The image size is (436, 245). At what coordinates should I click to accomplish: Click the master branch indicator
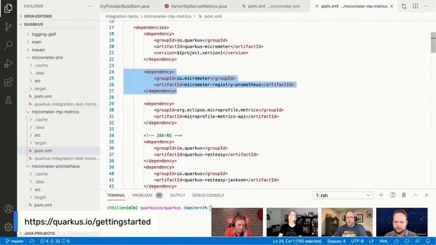coord(14,241)
